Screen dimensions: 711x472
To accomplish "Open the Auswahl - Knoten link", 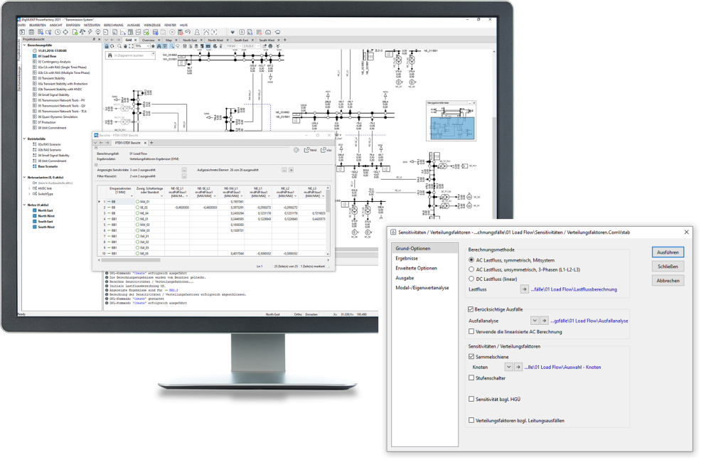I will [x=562, y=367].
